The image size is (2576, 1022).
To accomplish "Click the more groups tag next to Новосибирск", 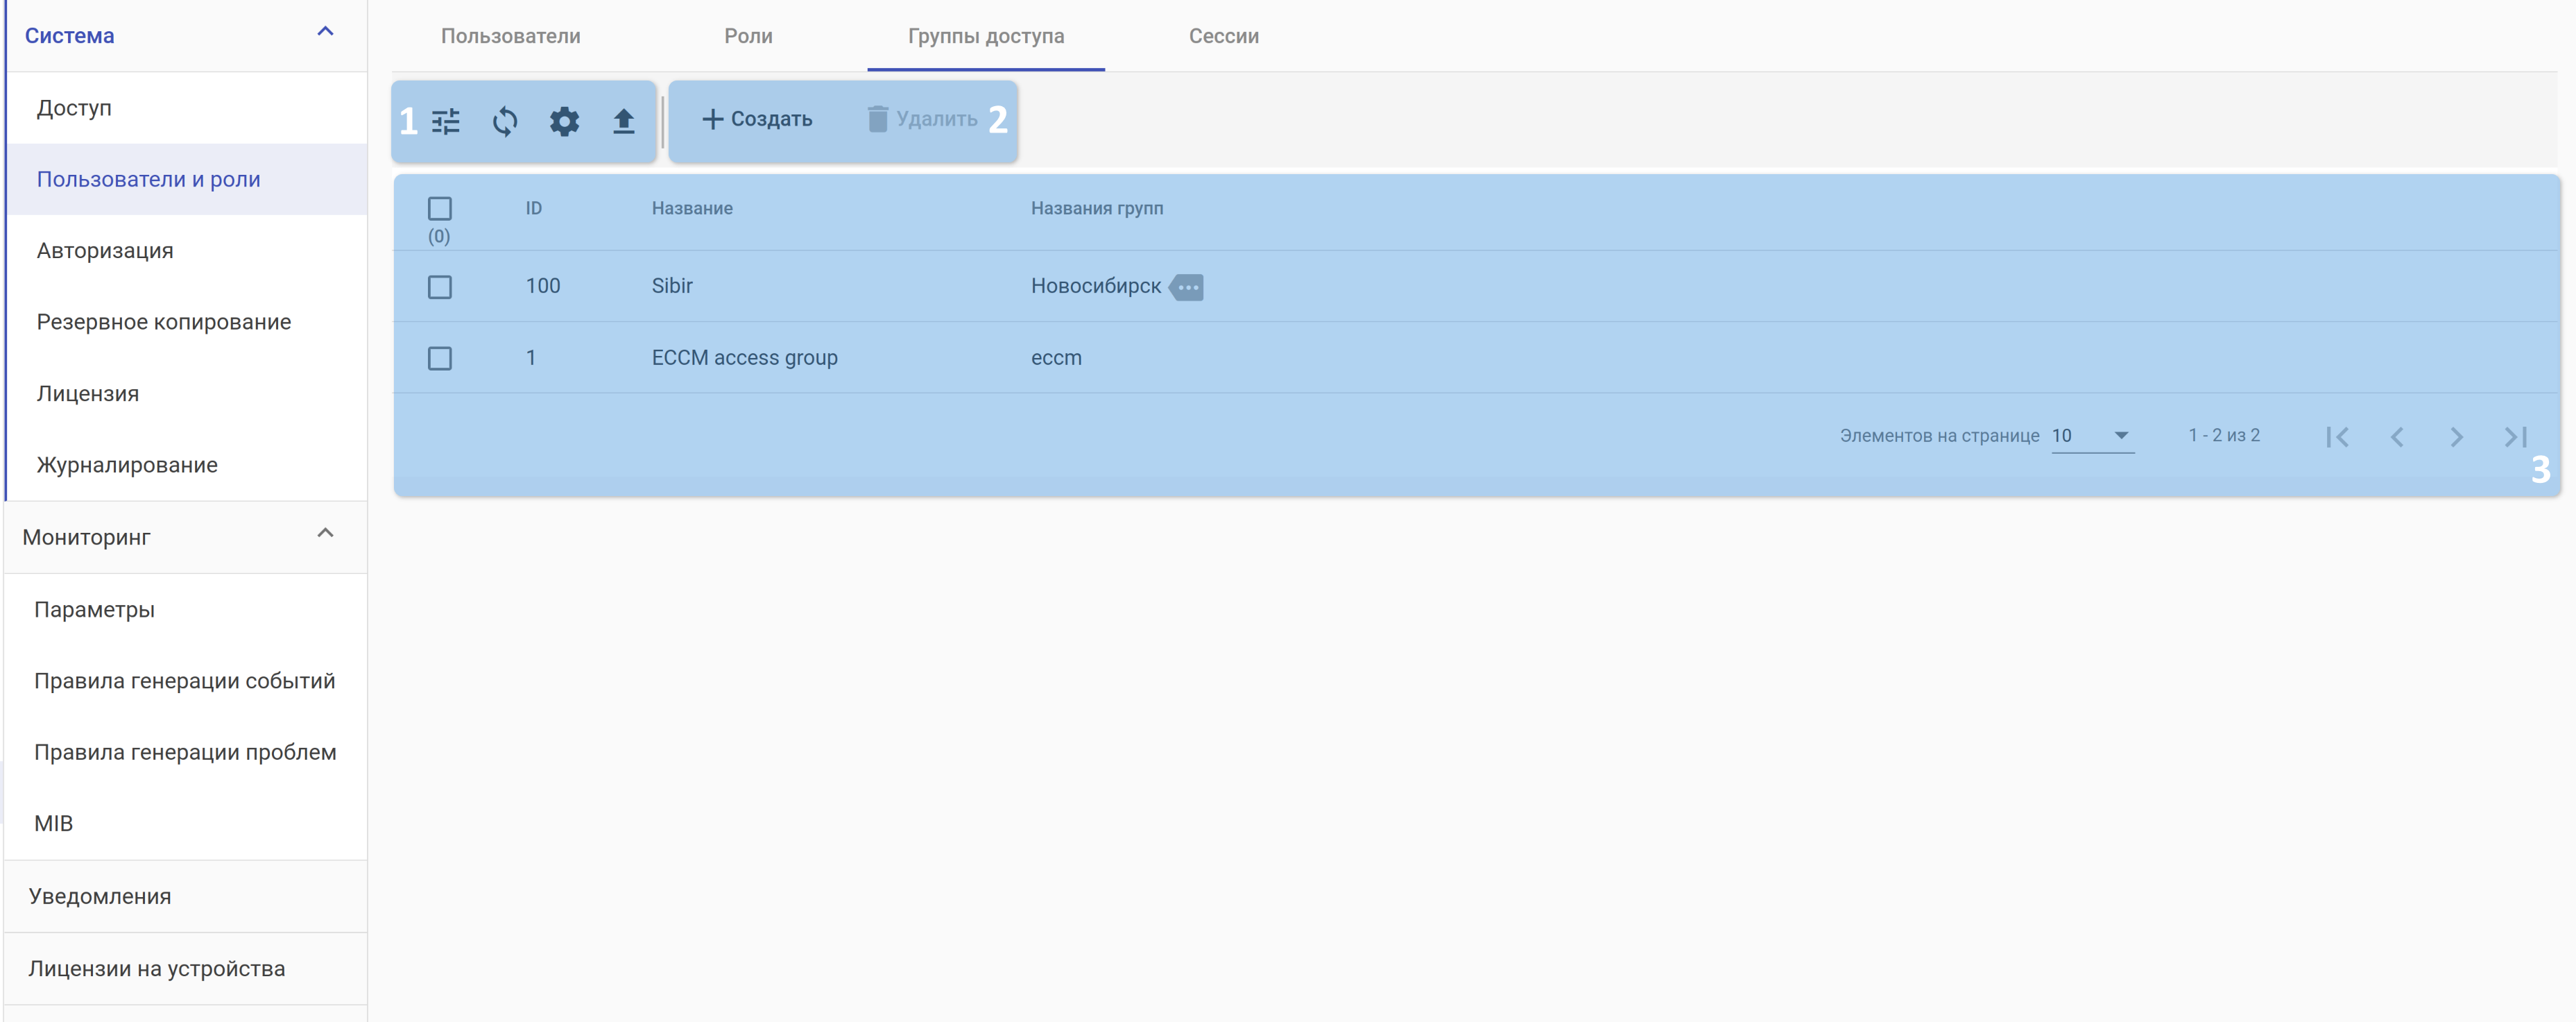I will tap(1187, 287).
